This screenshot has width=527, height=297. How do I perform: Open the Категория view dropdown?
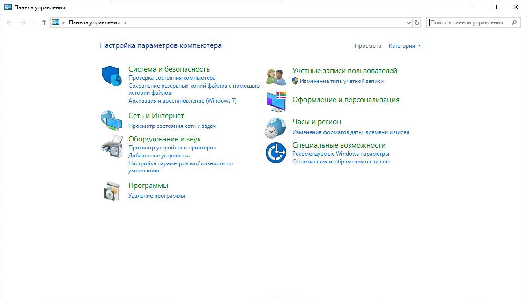405,46
